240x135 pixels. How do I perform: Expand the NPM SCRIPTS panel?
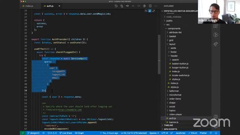[170, 129]
